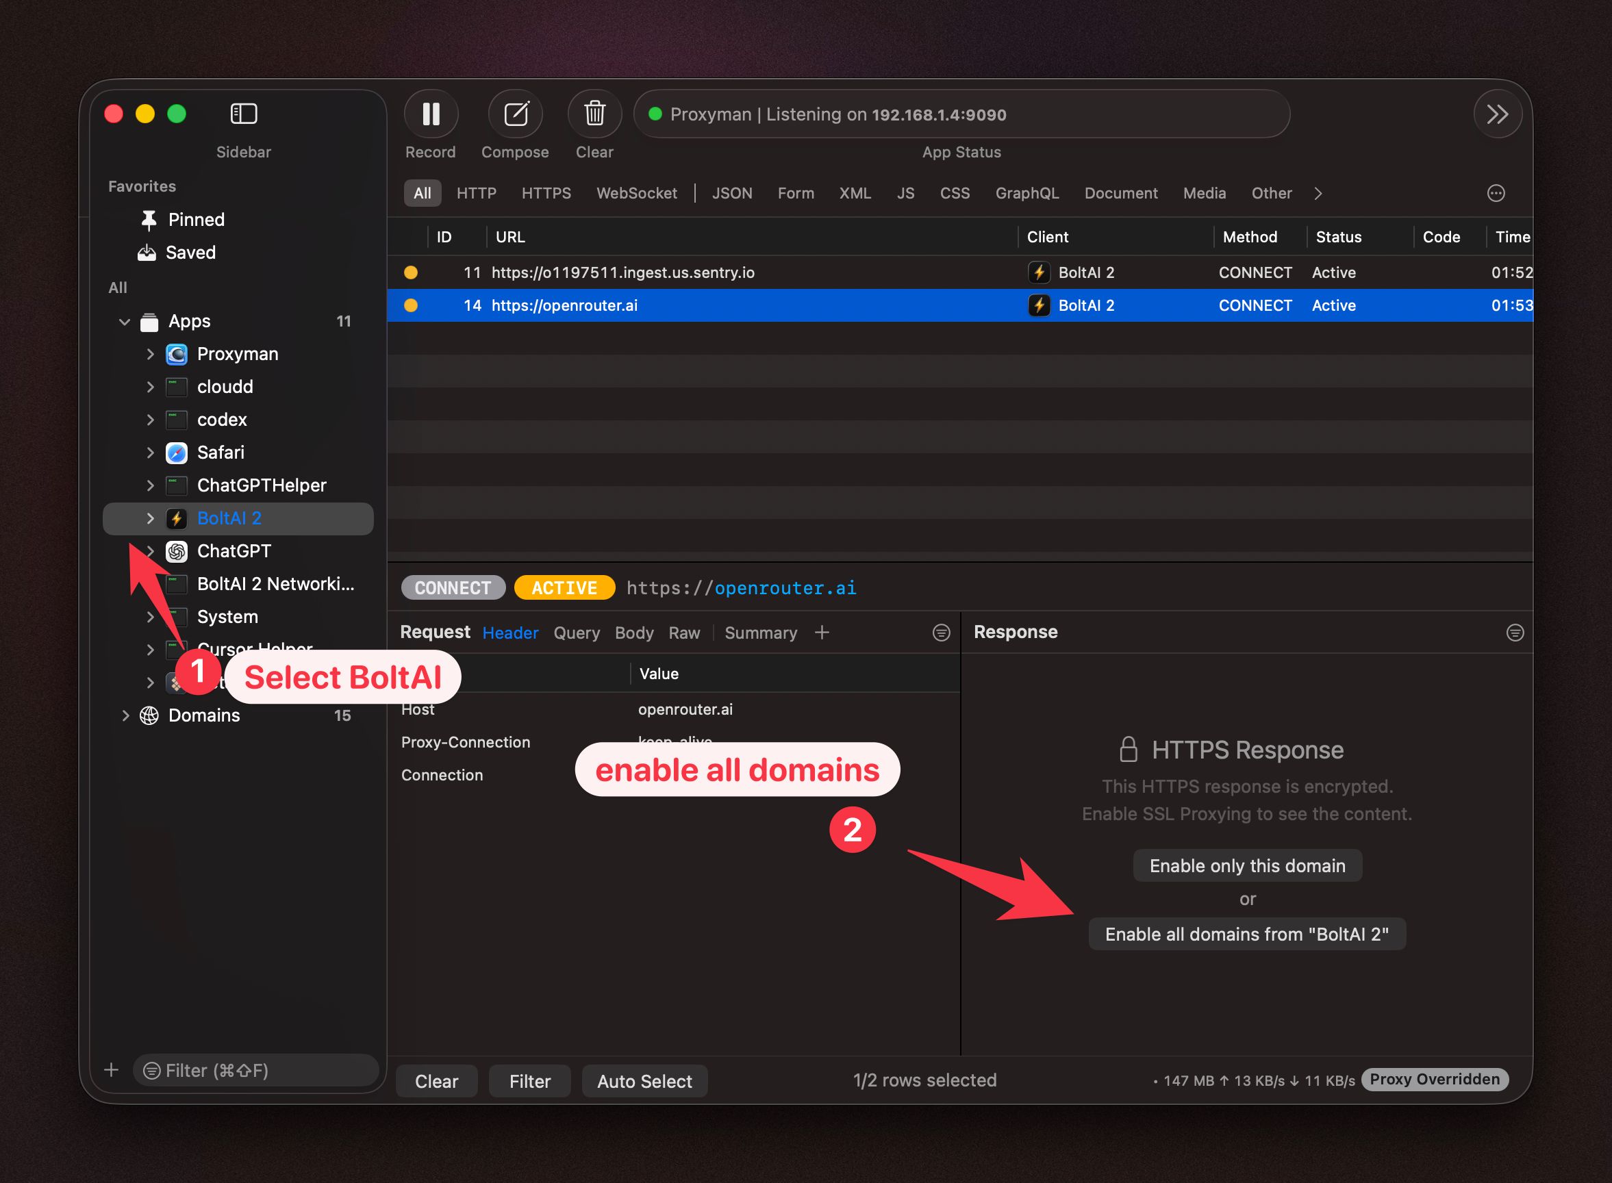Viewport: 1612px width, 1183px height.
Task: Open the Compose request tool
Action: coord(516,114)
